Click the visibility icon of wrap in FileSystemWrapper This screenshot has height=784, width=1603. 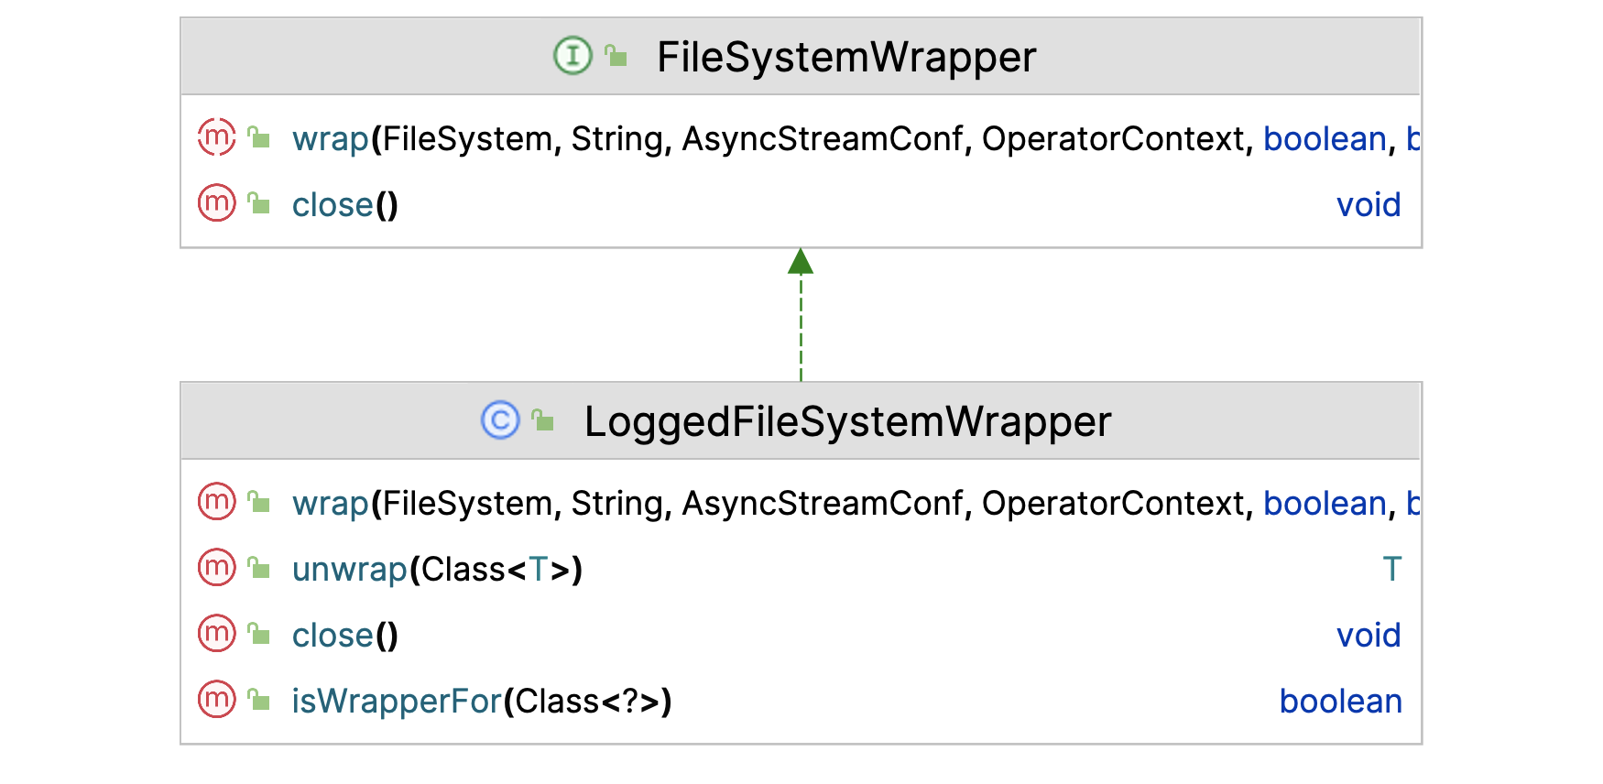[x=259, y=137]
